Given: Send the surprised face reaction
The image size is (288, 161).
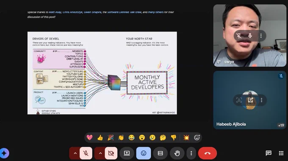Looking at the screenshot, I should pos(142,137).
